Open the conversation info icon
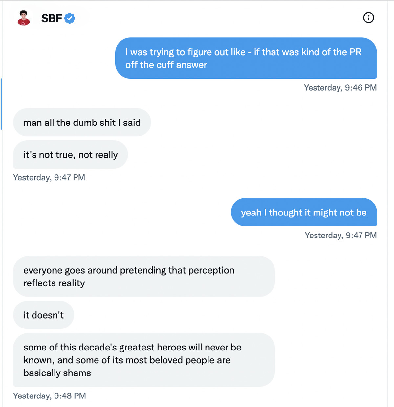 (368, 18)
